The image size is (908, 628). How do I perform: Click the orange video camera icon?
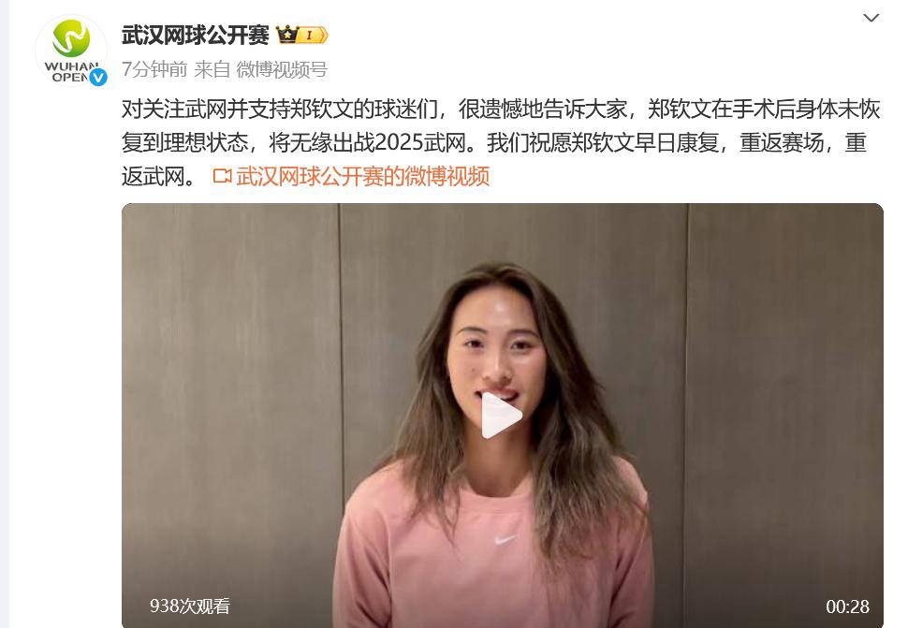[223, 176]
